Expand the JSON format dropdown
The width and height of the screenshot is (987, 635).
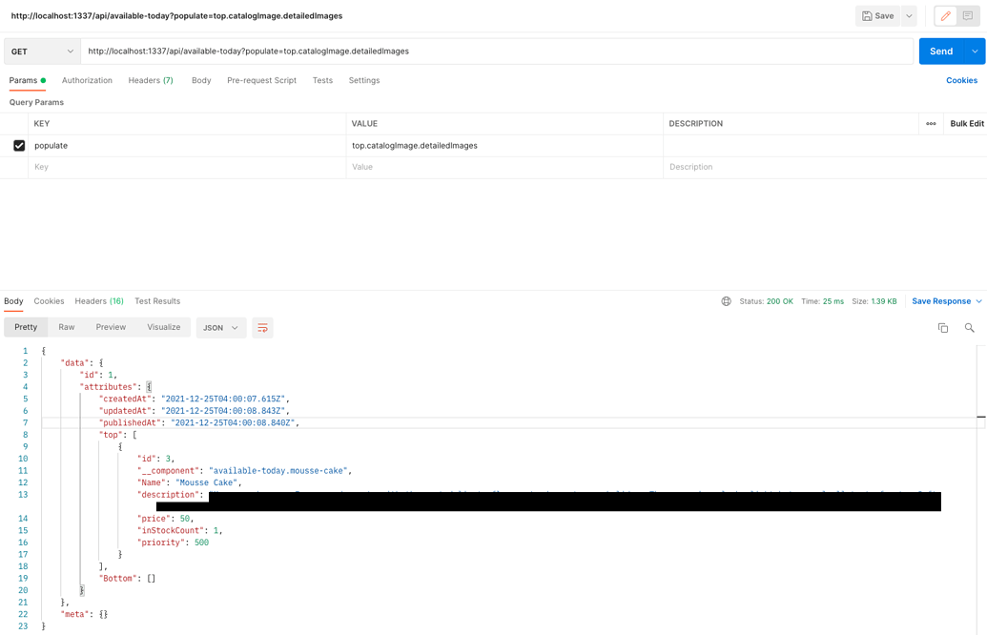221,328
